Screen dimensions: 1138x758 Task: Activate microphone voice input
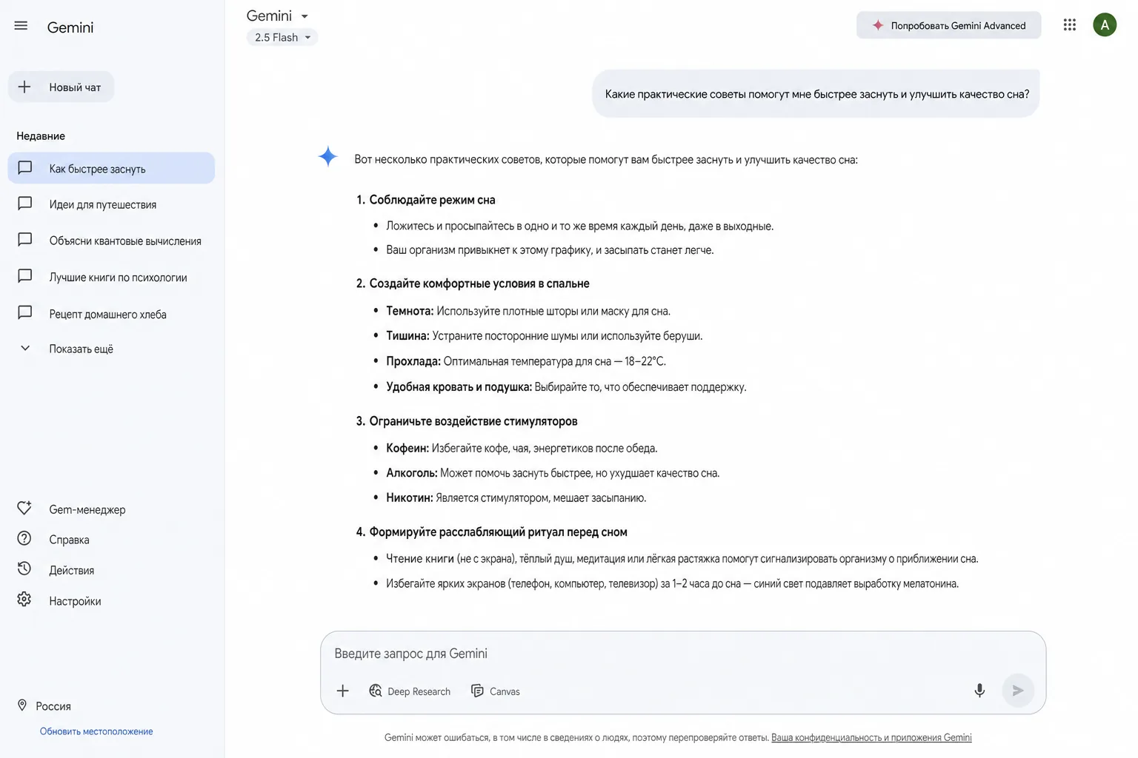pos(979,691)
